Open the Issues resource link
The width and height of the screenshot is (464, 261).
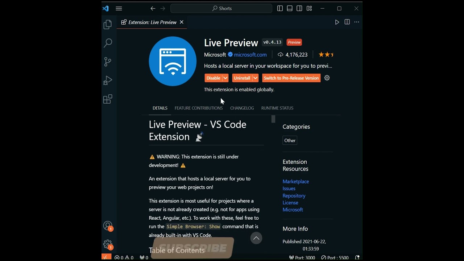(x=289, y=188)
